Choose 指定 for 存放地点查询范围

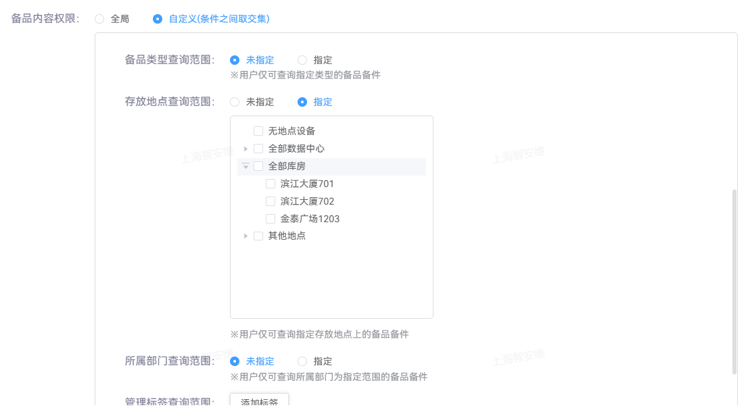(302, 102)
